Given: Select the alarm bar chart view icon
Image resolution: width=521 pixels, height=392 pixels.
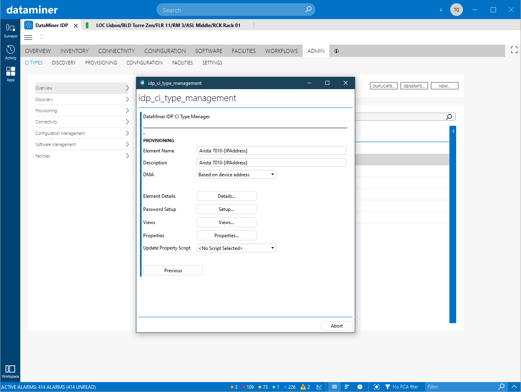Looking at the screenshot, I should coord(347,387).
